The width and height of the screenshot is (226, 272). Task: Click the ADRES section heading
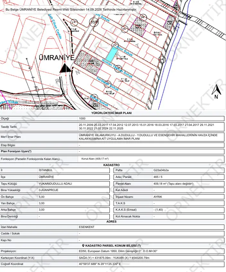click(x=111, y=222)
